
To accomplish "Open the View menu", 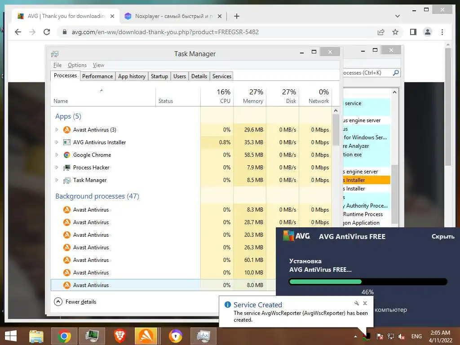I will tap(98, 65).
